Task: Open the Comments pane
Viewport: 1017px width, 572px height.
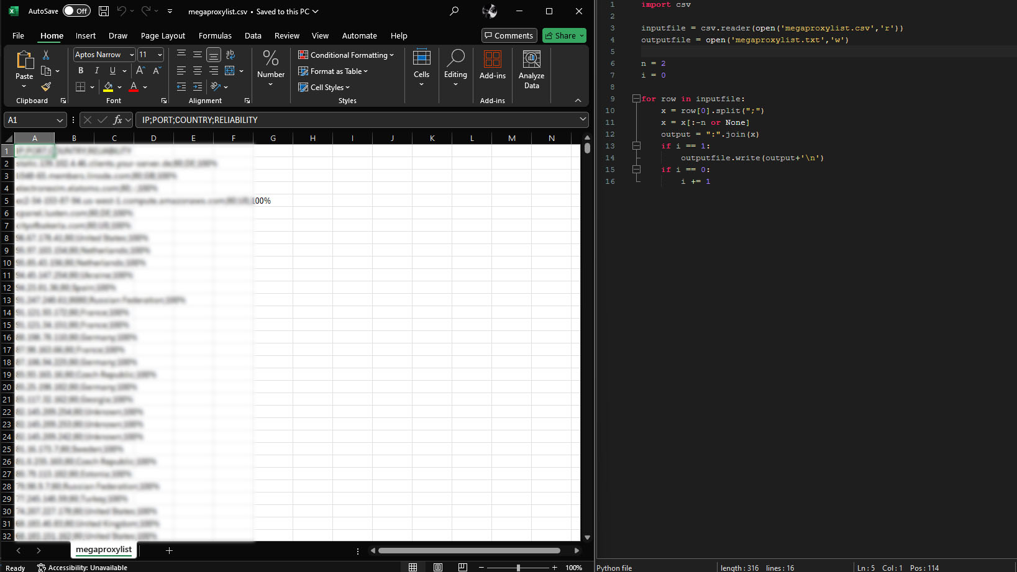Action: pyautogui.click(x=509, y=35)
